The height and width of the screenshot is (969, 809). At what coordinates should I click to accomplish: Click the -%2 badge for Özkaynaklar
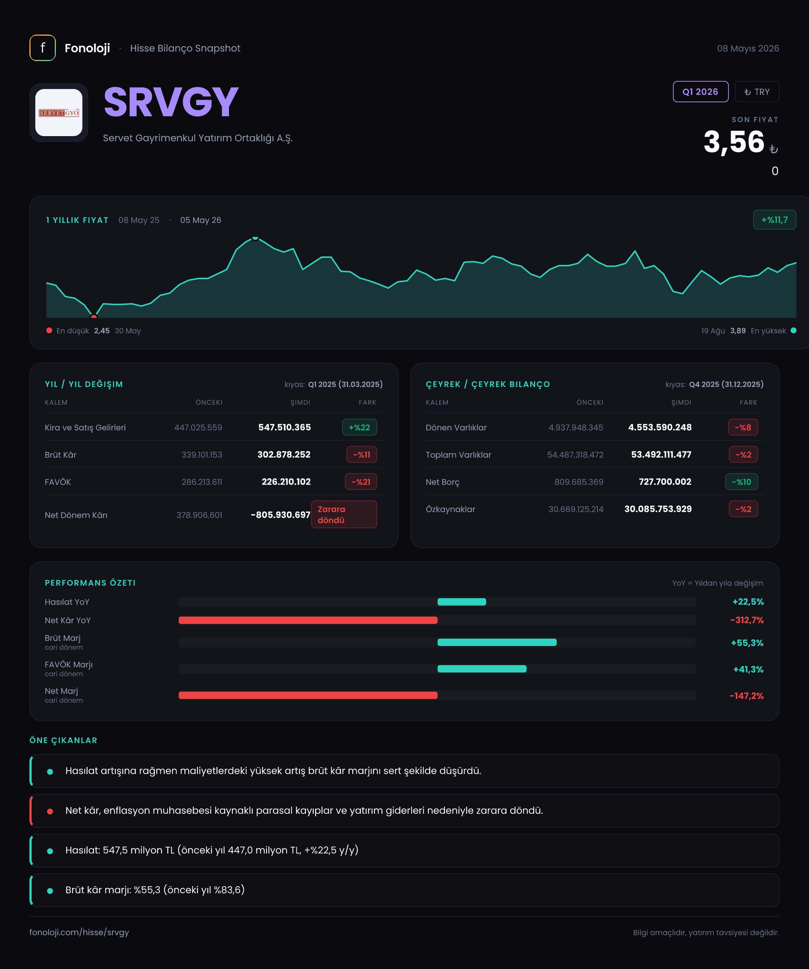[743, 509]
